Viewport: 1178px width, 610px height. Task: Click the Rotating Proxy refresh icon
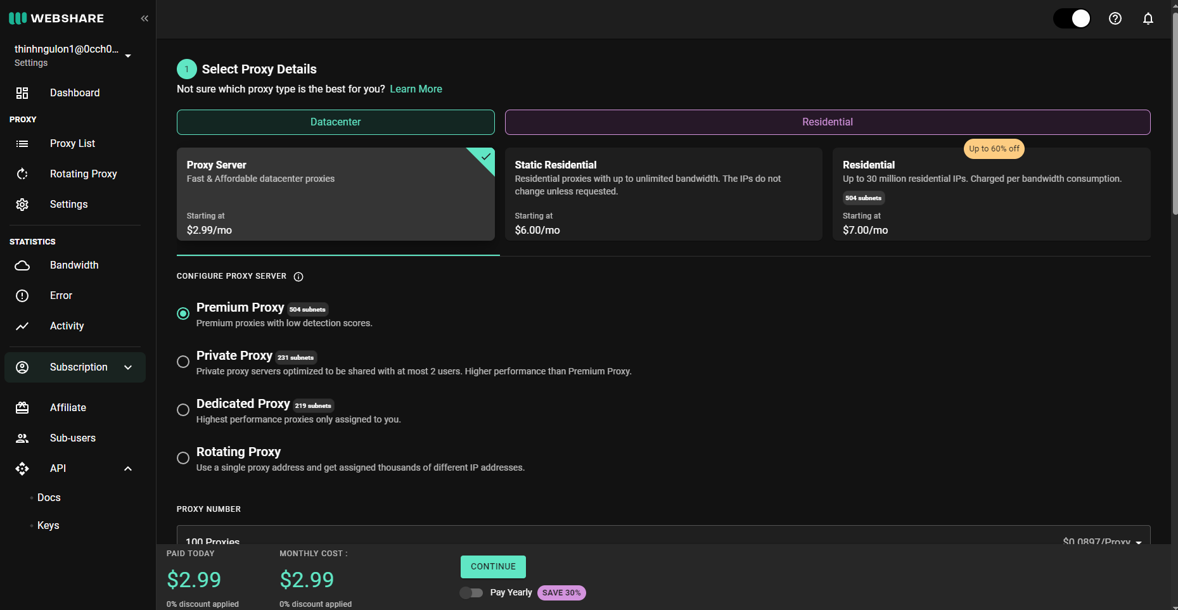click(x=22, y=174)
